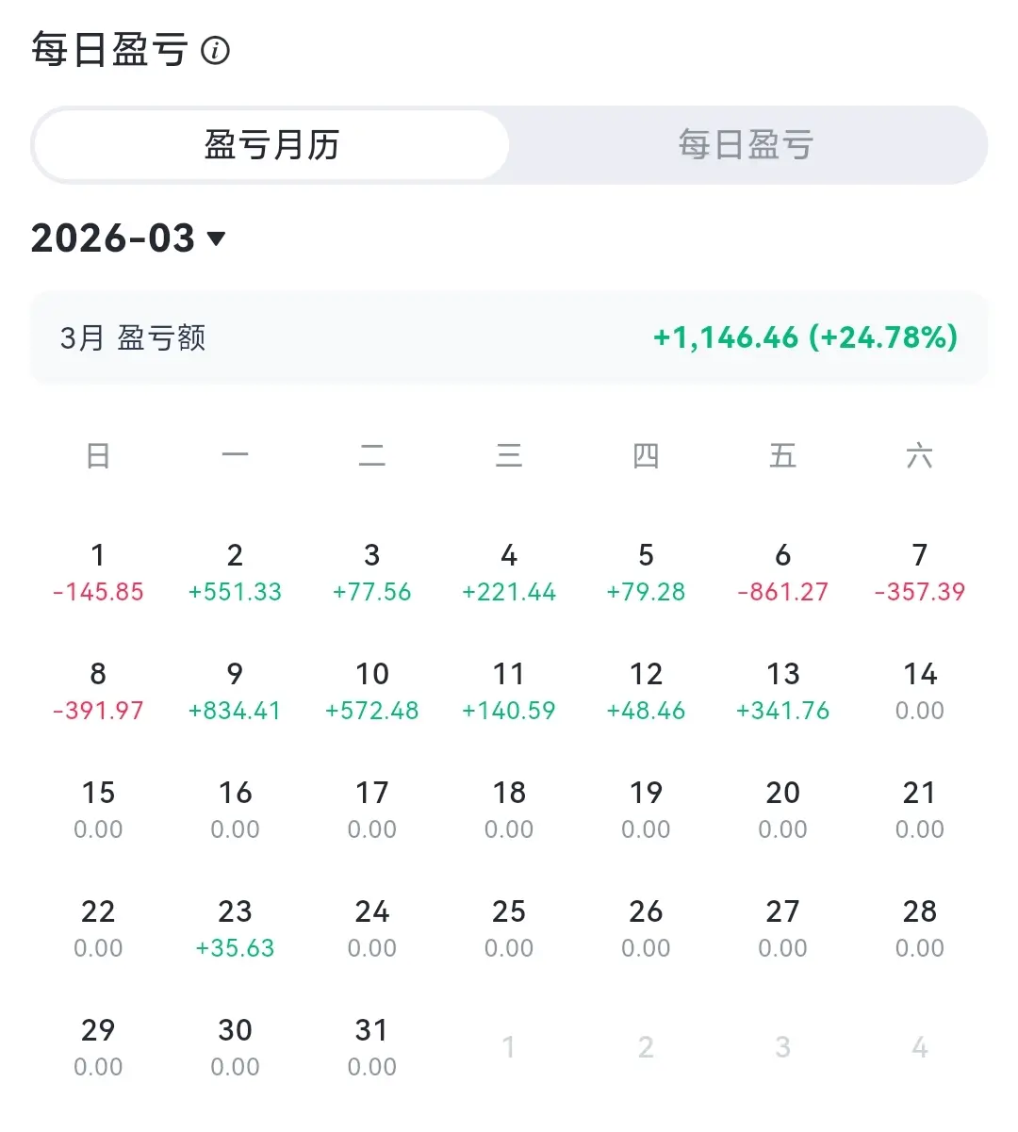
Task: Switch to the 每日盈亏 tab
Action: (746, 145)
